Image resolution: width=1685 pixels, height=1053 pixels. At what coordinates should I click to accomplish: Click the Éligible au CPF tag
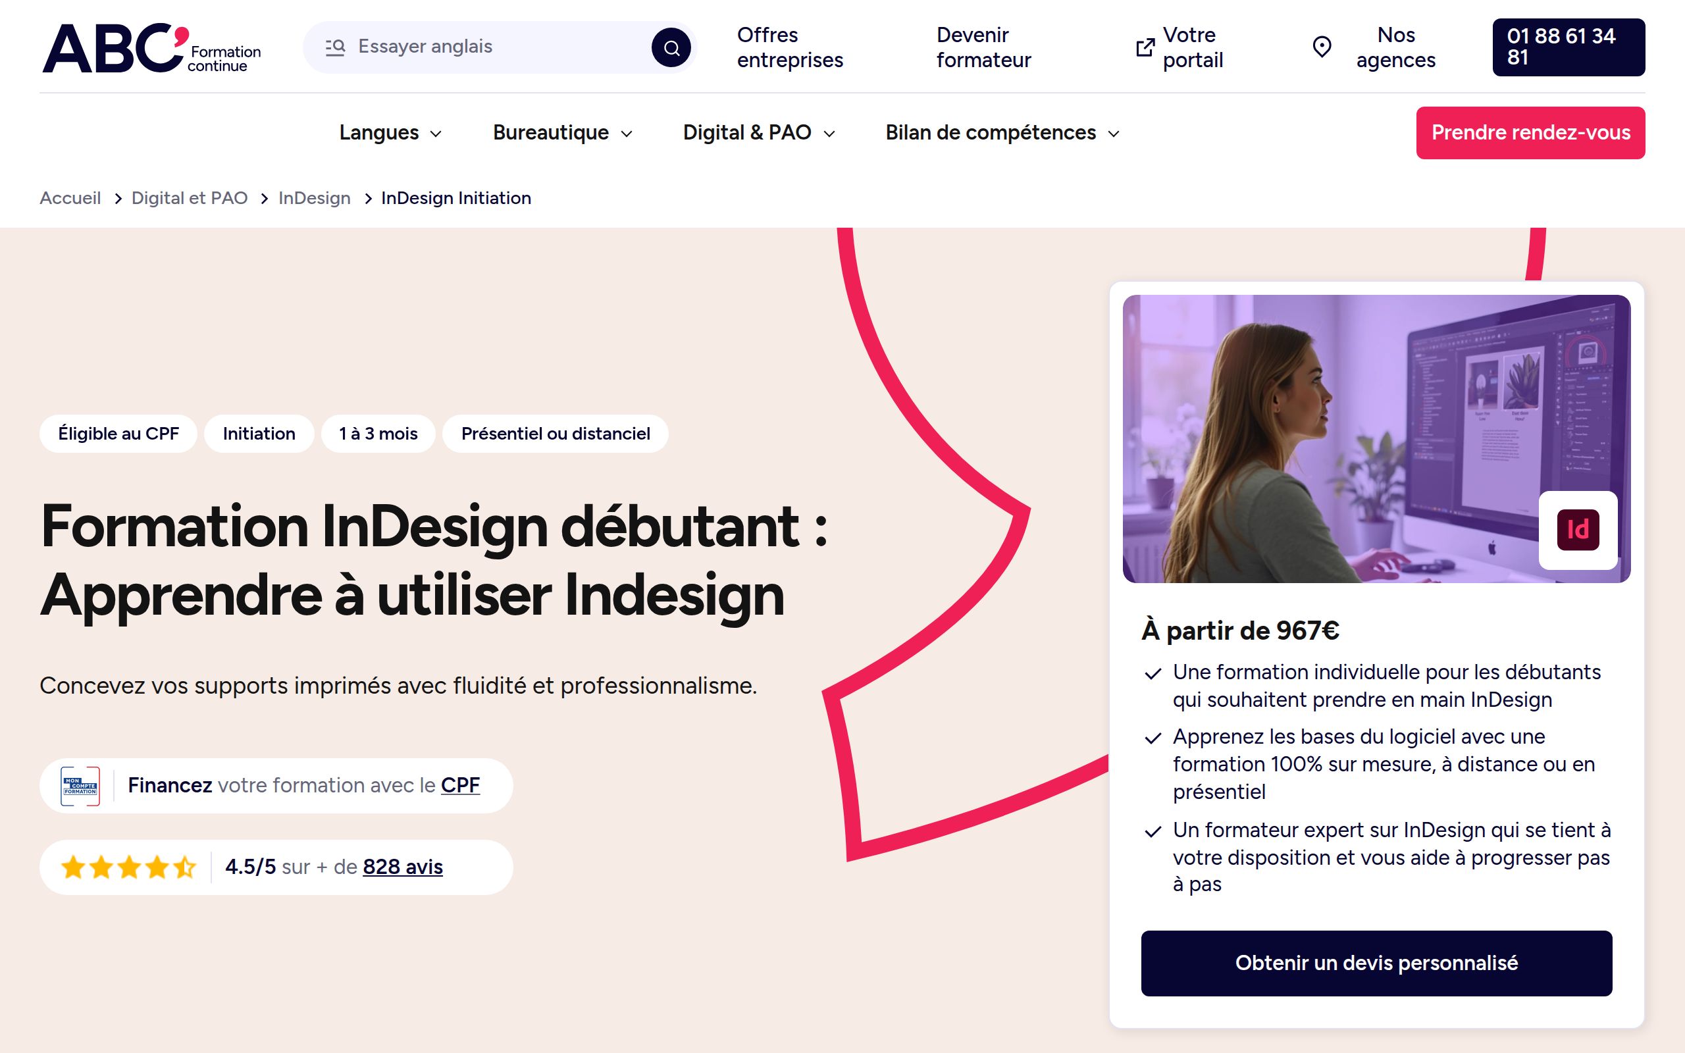click(118, 434)
